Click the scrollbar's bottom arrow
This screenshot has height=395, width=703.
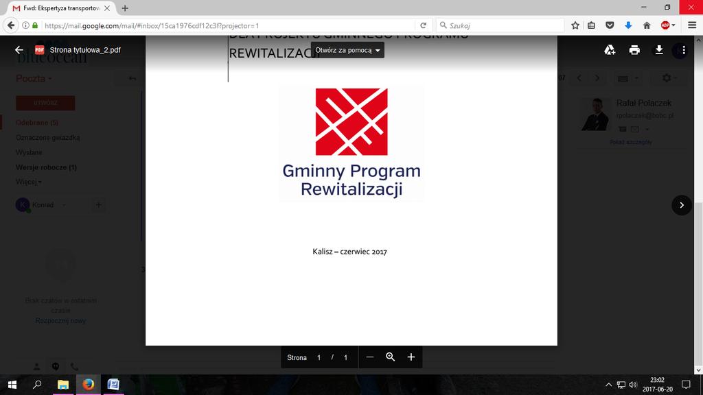pos(699,370)
